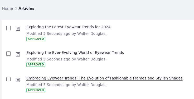194x99 pixels.
Task: Select checkbox for Exploring the Latest Eyewear Trends for 2024
Action: coord(8,28)
